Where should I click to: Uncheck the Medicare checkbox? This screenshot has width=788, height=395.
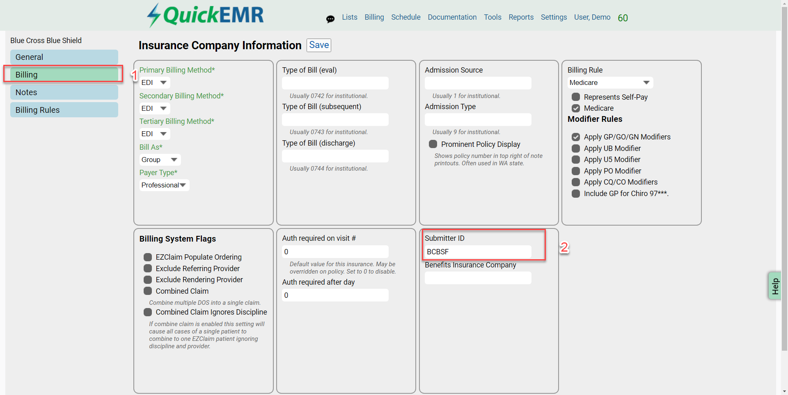576,108
